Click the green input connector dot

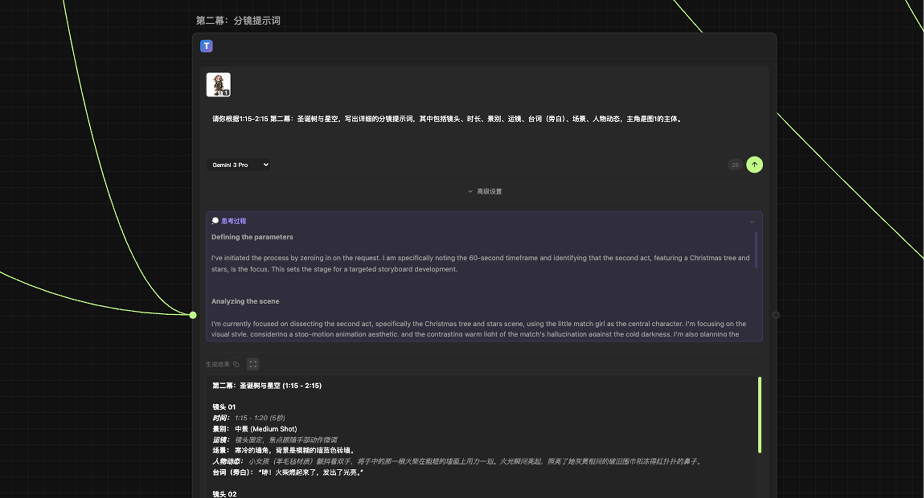click(193, 315)
